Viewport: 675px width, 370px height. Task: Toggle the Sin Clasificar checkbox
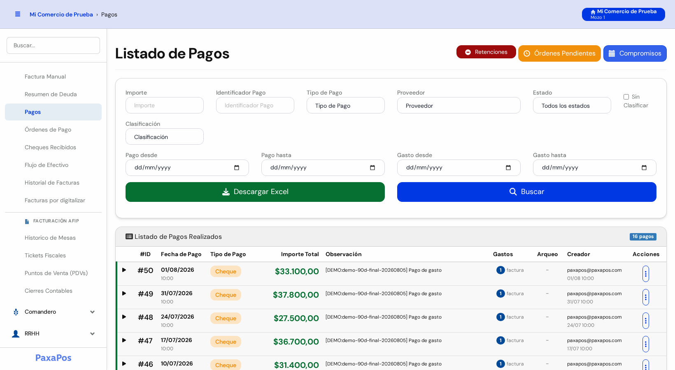tap(626, 97)
